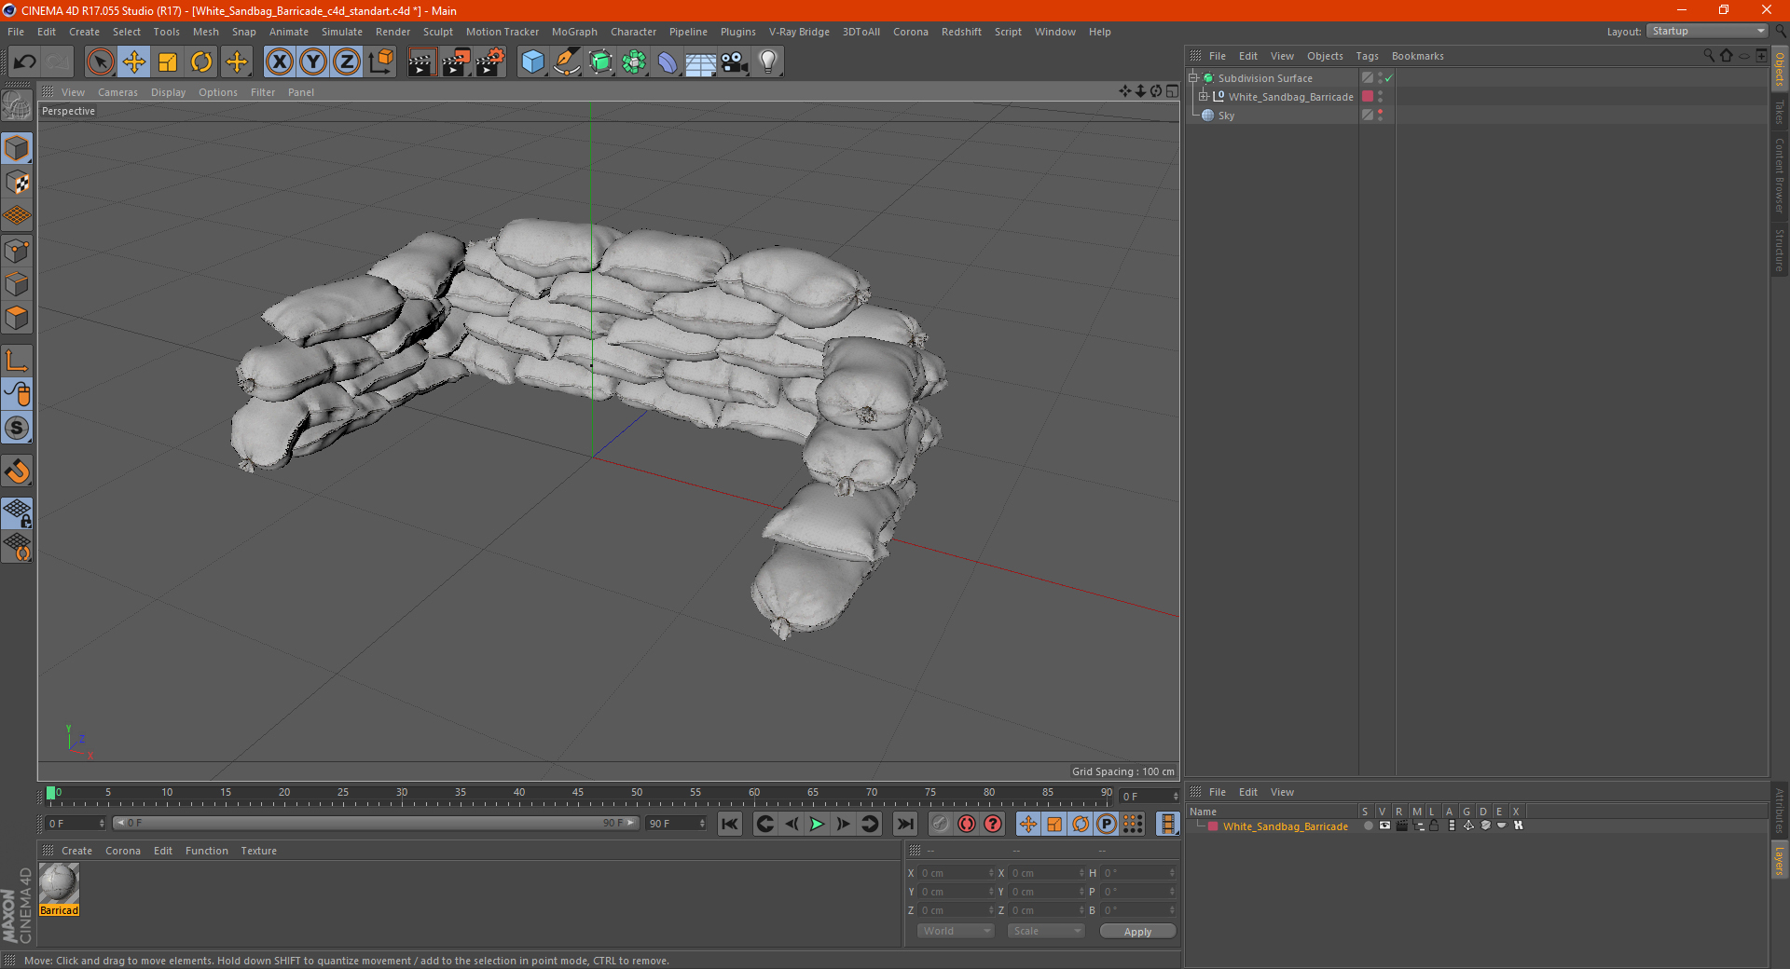The image size is (1790, 969).
Task: Toggle Sky visibility dots
Action: [1380, 116]
